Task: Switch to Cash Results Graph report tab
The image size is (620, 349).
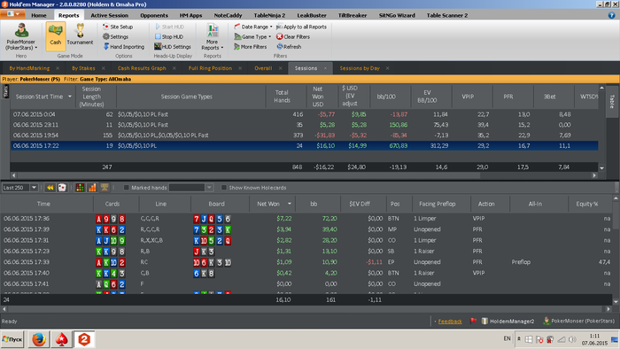Action: [x=142, y=68]
